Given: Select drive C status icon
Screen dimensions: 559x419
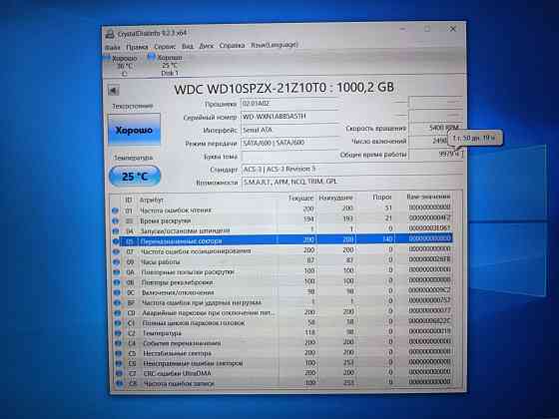Looking at the screenshot, I should (x=107, y=57).
